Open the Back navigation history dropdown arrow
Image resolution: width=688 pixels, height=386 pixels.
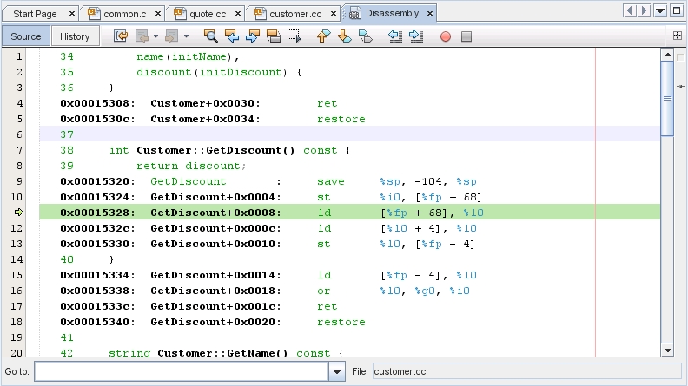point(155,36)
